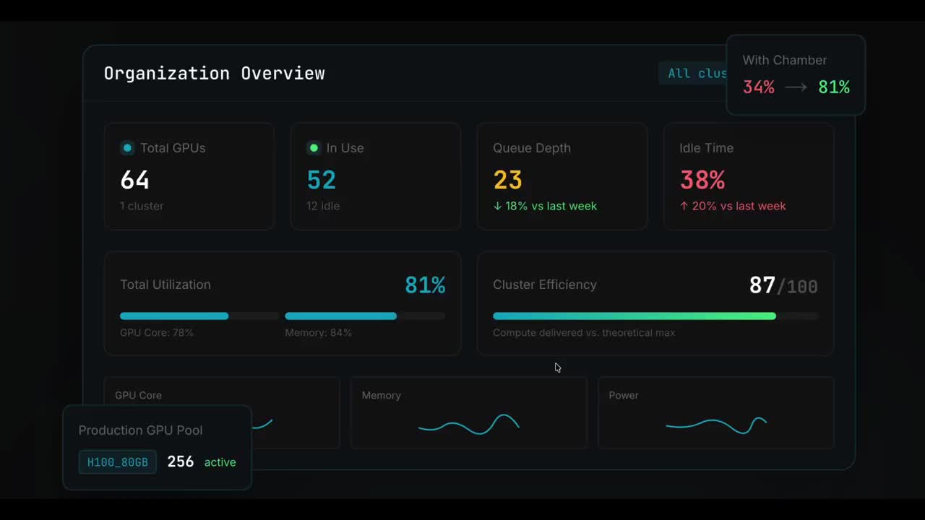Click the Memory utilization progress bar
Screen dimensions: 925x520
[364, 316]
